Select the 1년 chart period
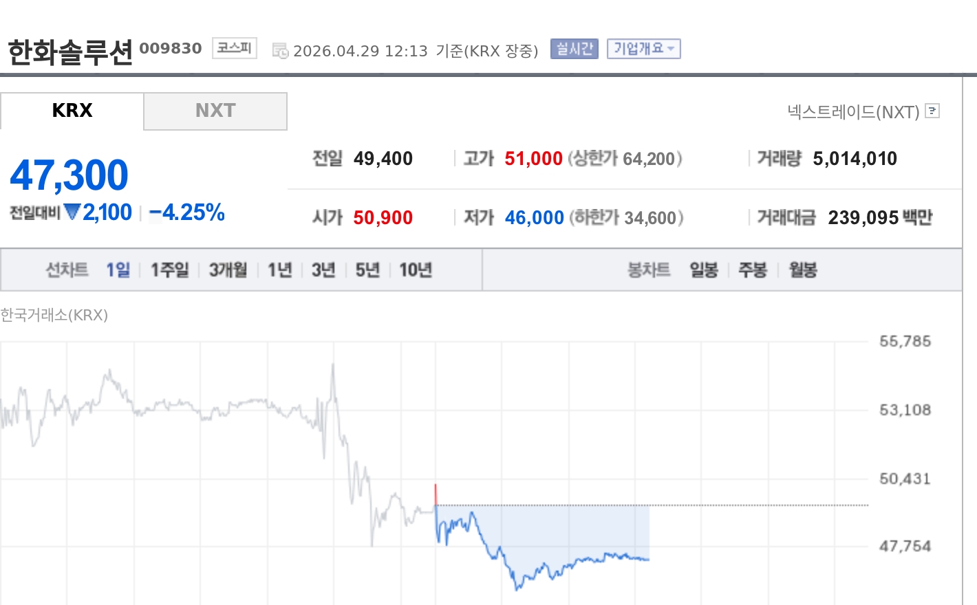977x605 pixels. point(279,269)
